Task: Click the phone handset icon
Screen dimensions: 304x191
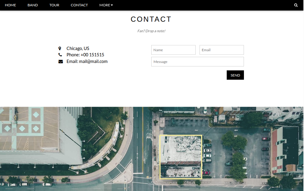Action: point(60,55)
